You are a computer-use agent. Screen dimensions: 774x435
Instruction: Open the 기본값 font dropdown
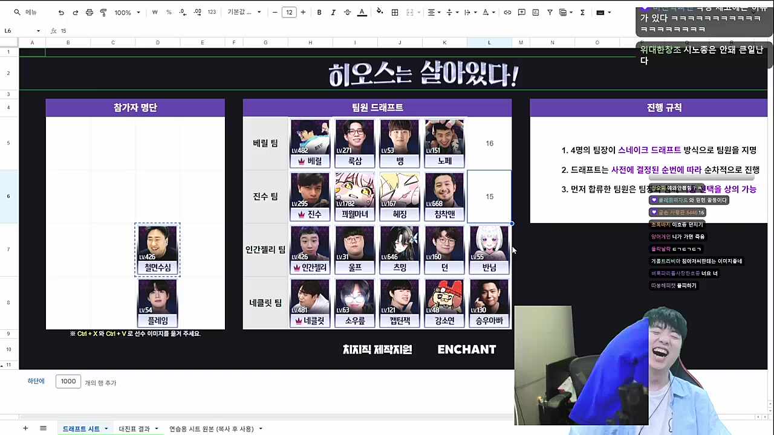tap(244, 12)
